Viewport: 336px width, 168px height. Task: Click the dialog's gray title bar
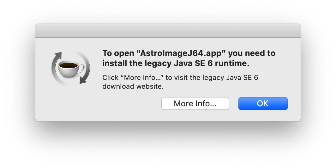click(168, 31)
